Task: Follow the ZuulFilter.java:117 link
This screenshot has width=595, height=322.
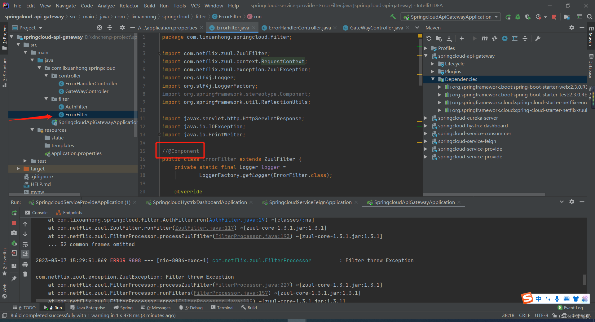Action: pyautogui.click(x=205, y=228)
